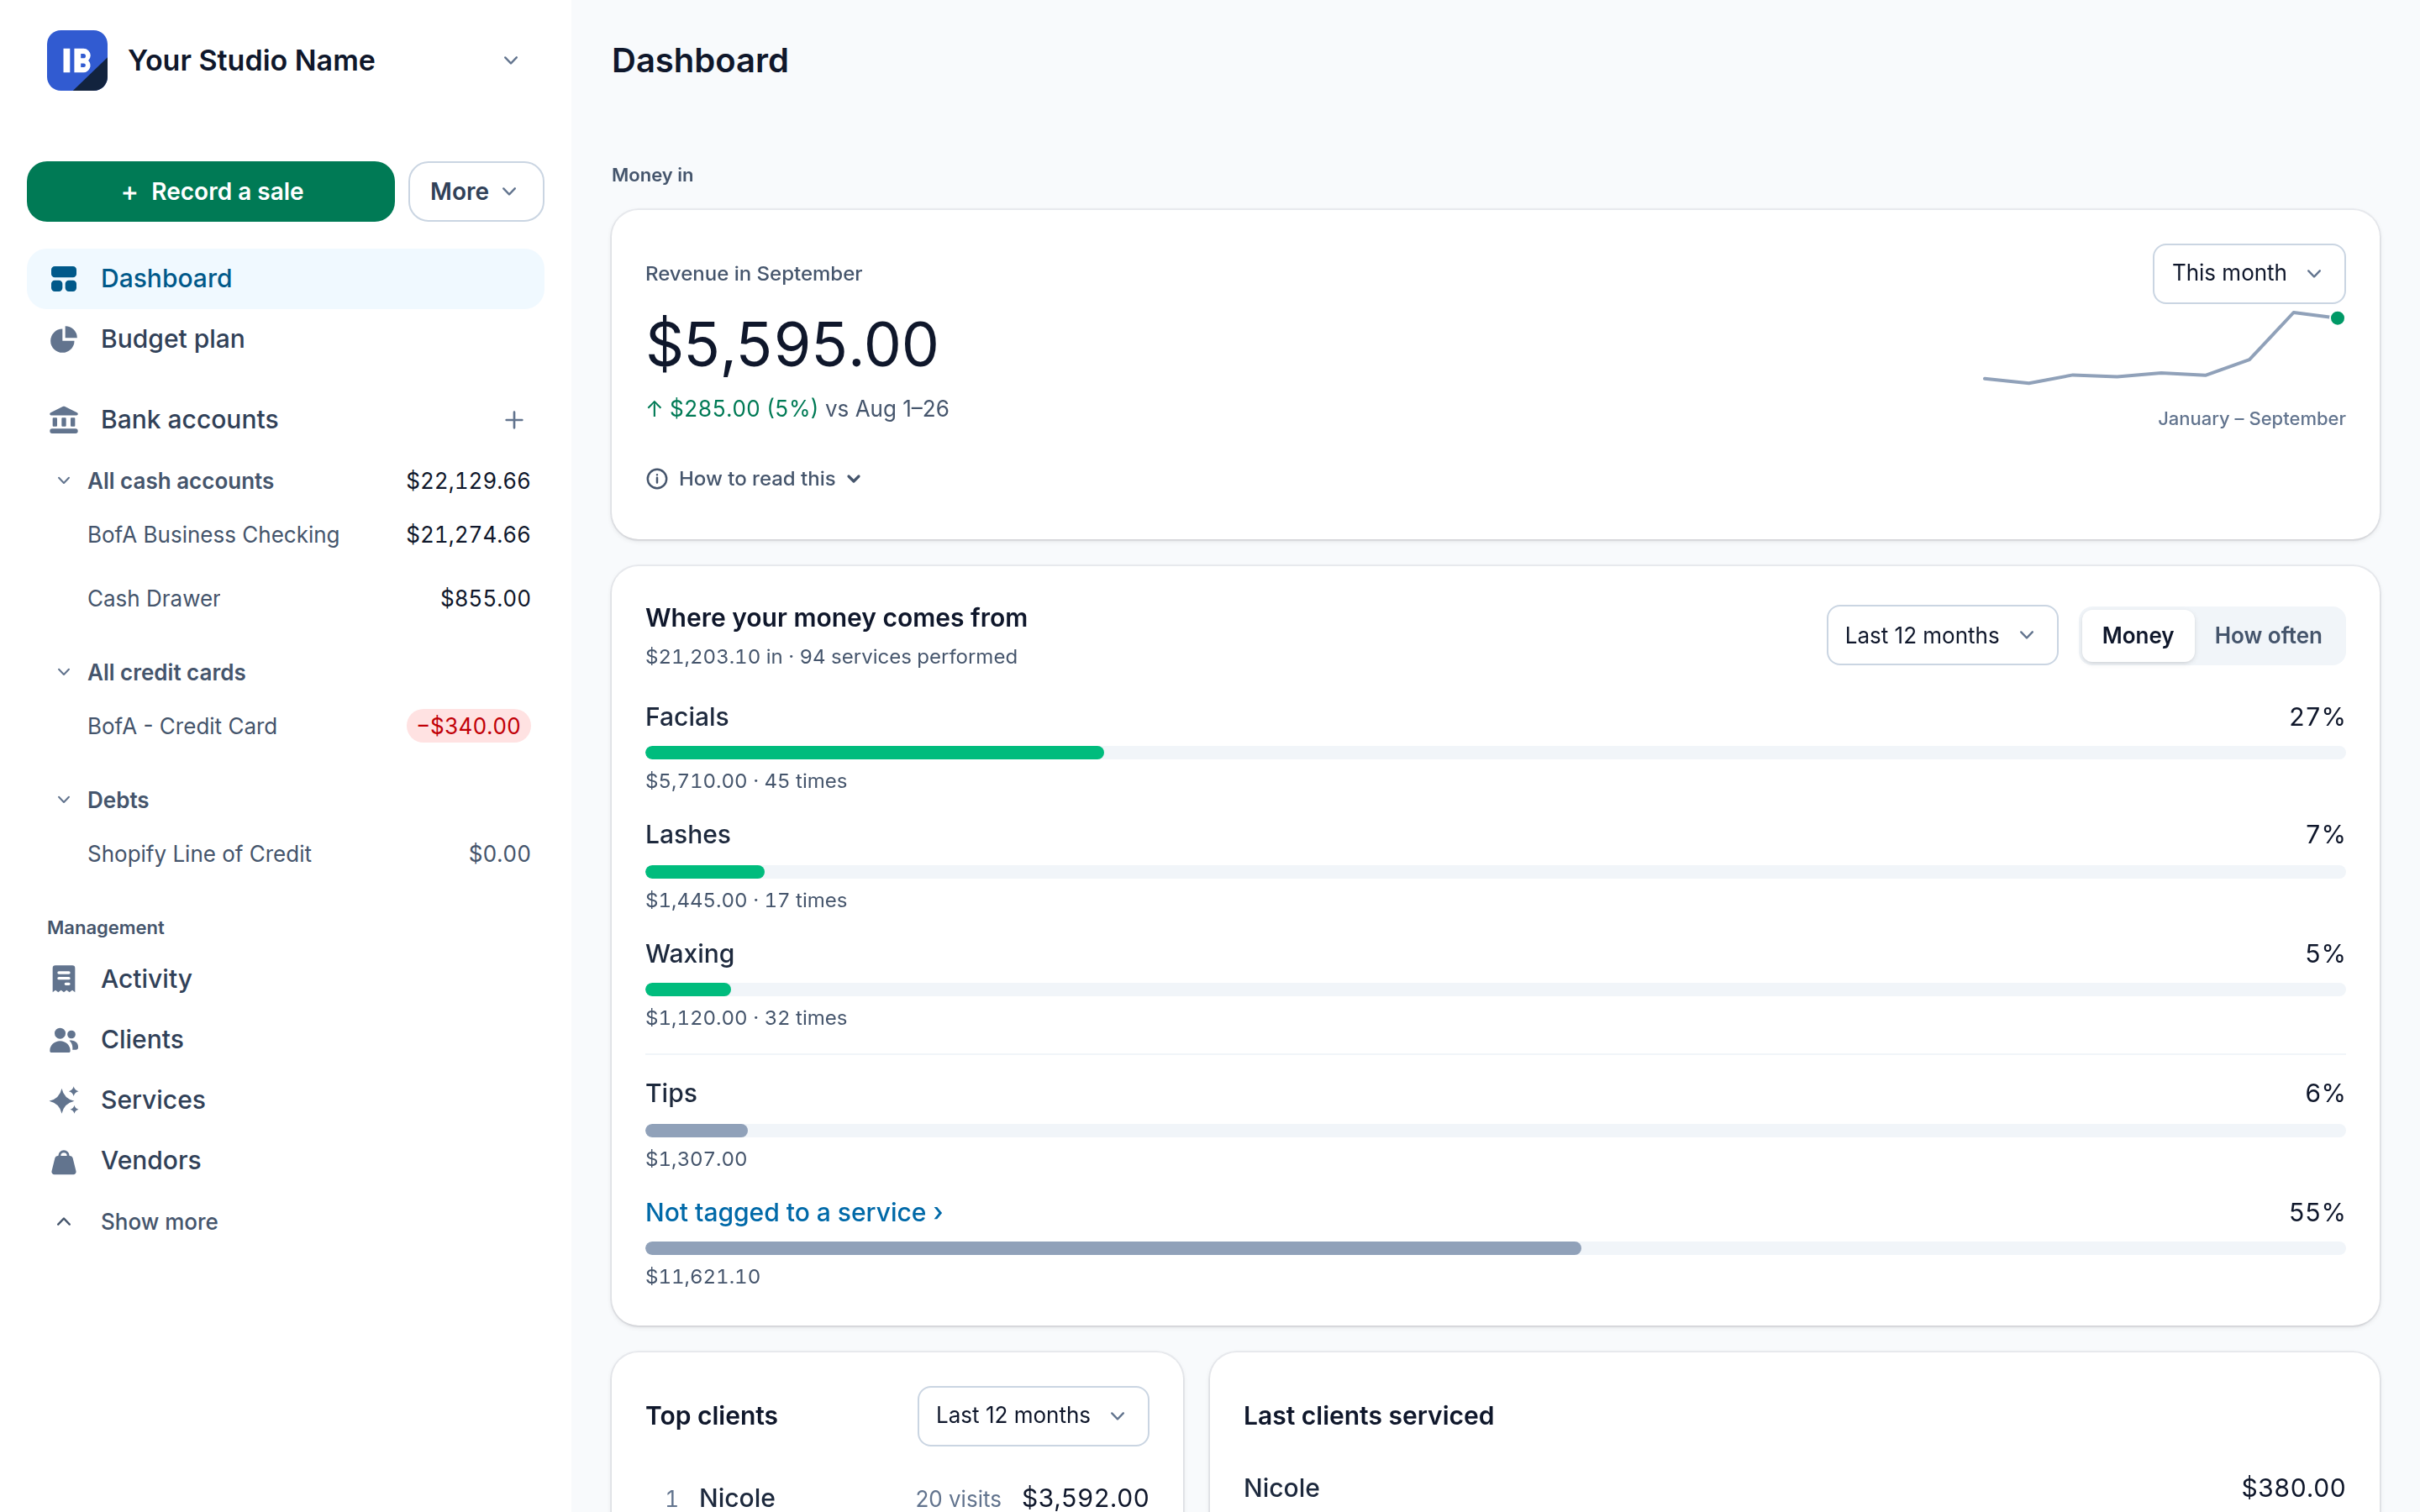Viewport: 2420px width, 1512px height.
Task: Open the Activity page
Action: coord(286,979)
